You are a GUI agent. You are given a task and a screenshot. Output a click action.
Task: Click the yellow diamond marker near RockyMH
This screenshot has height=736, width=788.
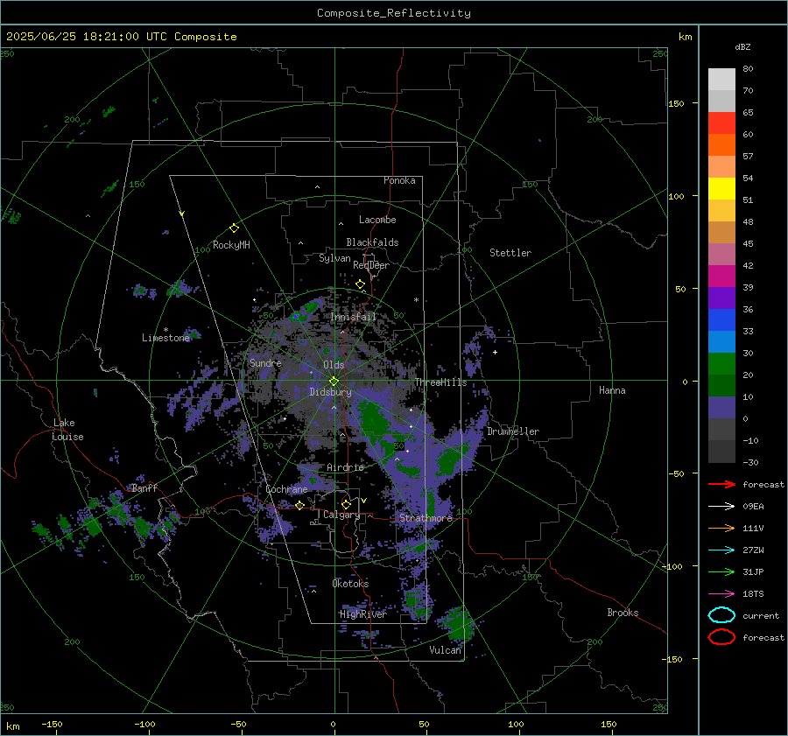tap(234, 228)
